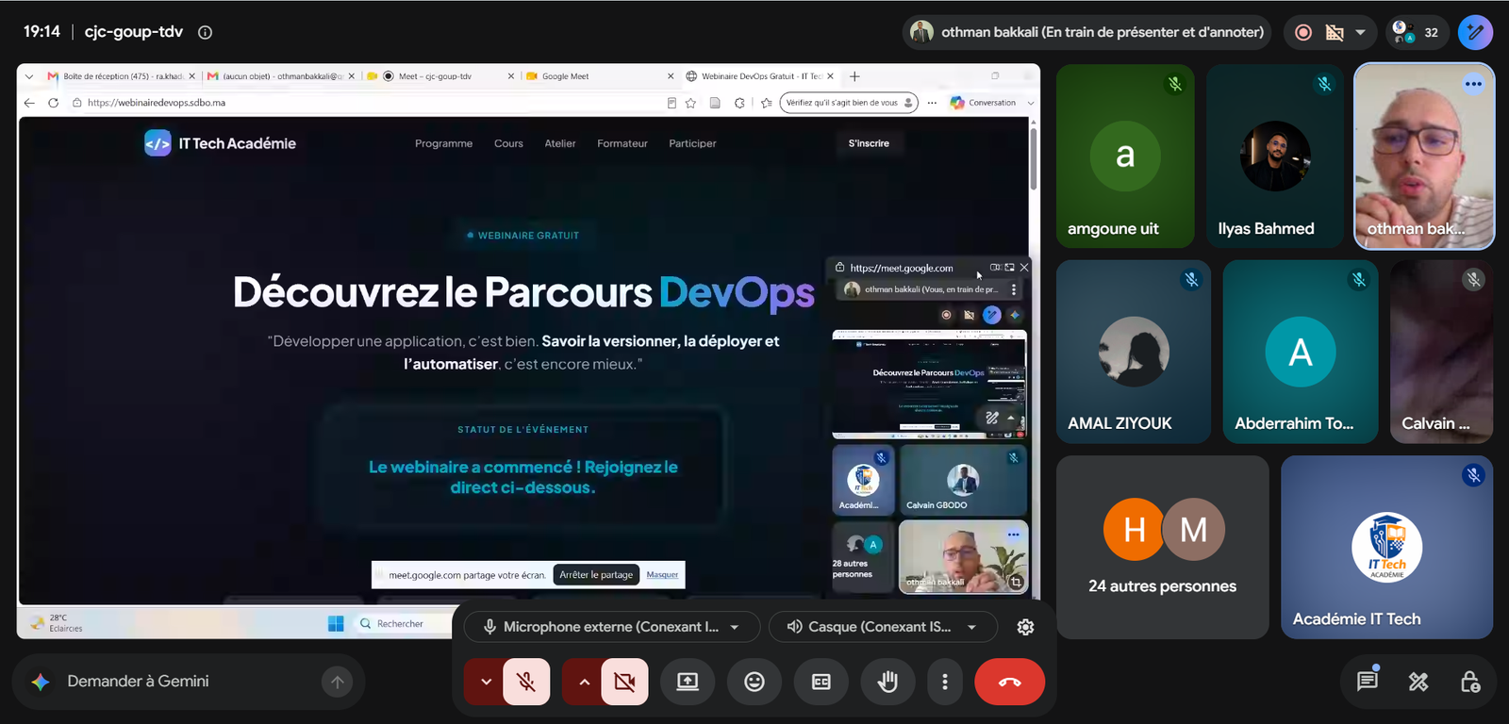This screenshot has width=1509, height=724.
Task: Leave call with red hang up button
Action: pos(1009,682)
